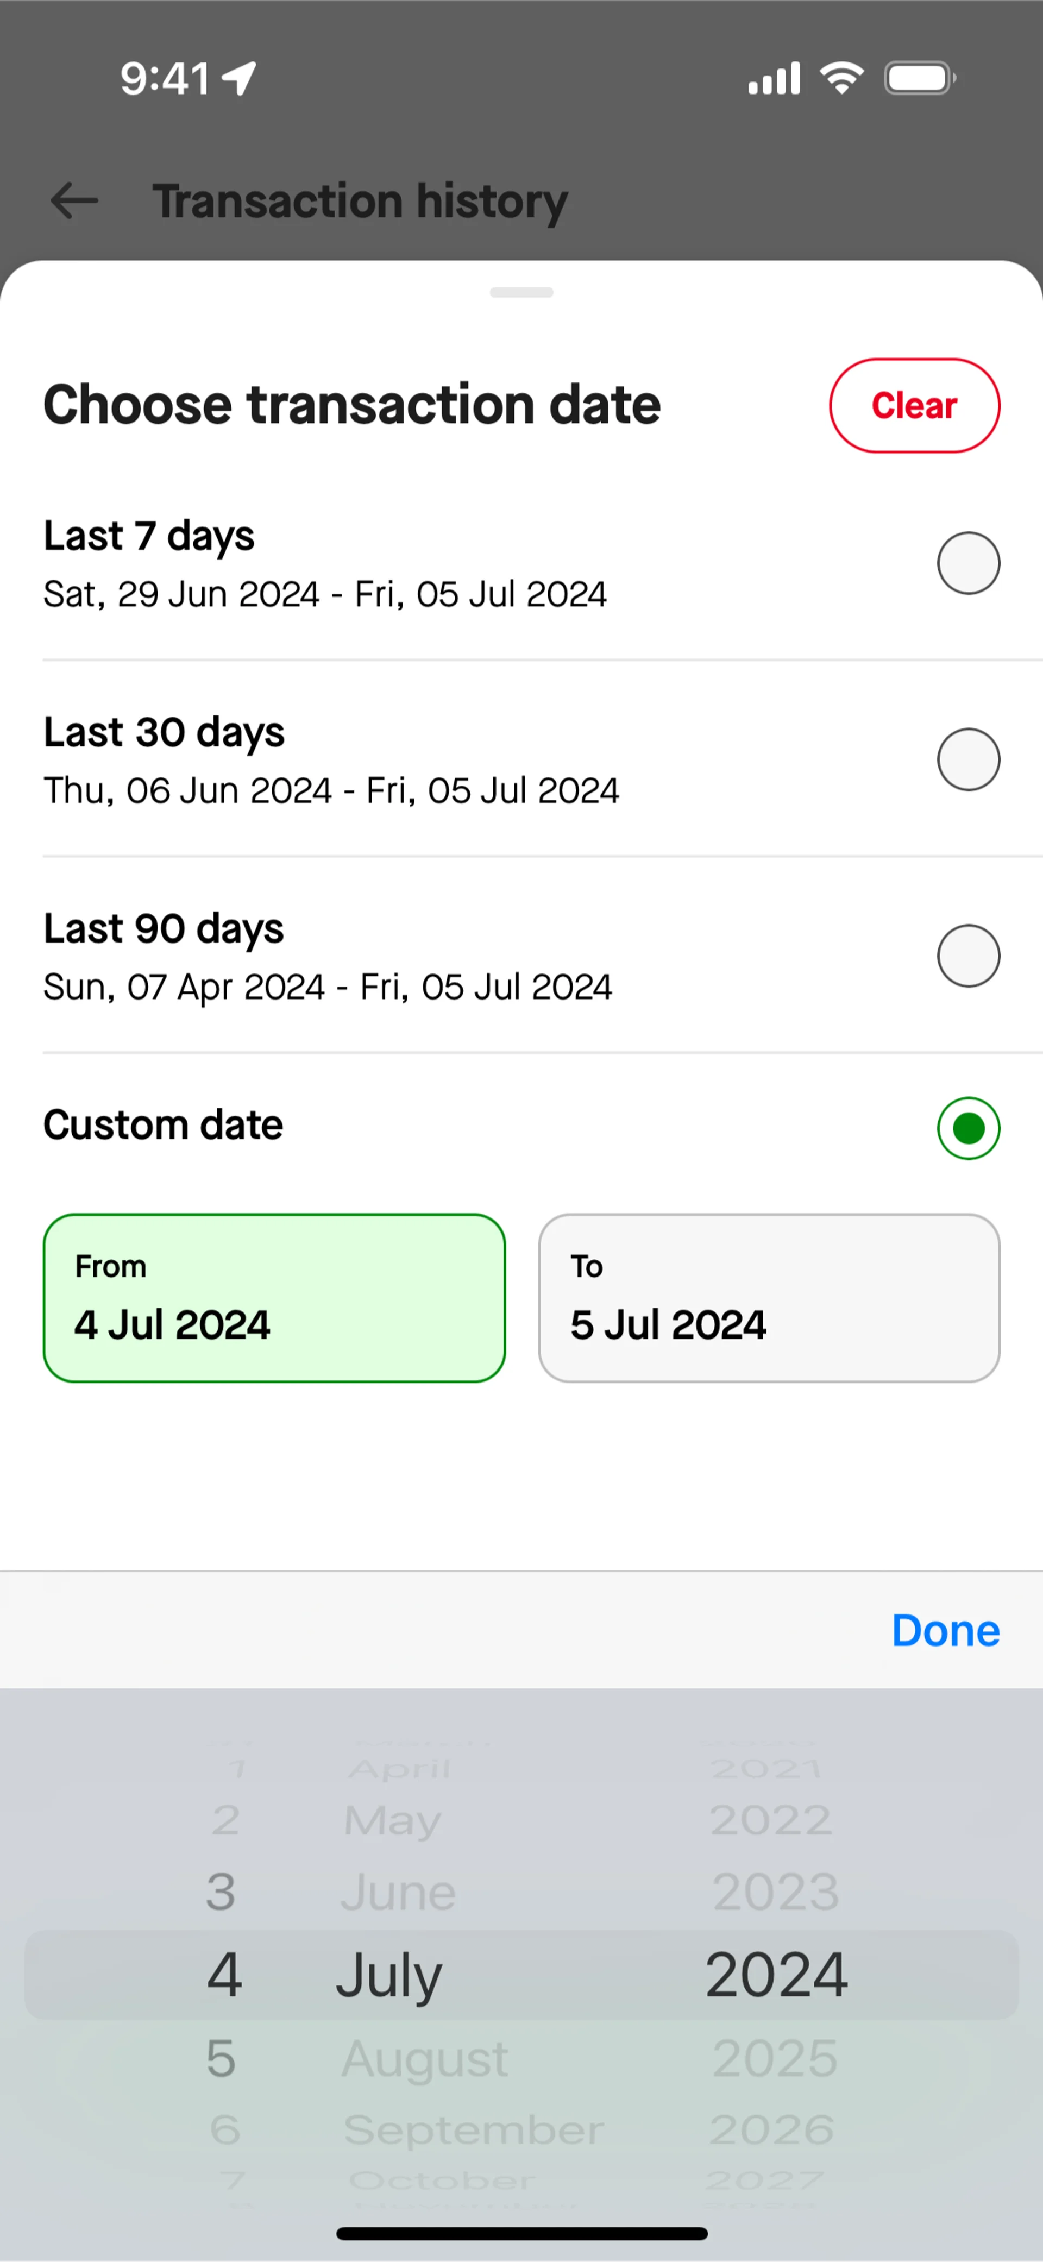Tap the Last 90 days option label

tap(164, 929)
